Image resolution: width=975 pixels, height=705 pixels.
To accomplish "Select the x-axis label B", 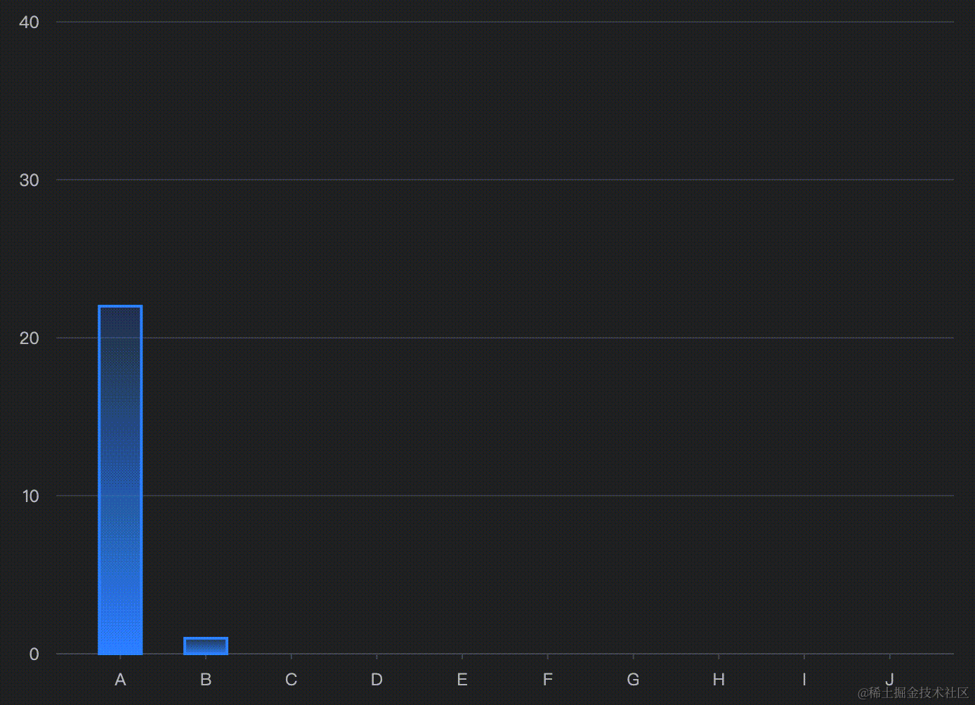I will click(x=206, y=680).
